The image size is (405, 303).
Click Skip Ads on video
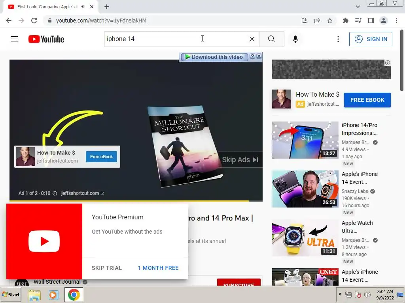coord(240,160)
